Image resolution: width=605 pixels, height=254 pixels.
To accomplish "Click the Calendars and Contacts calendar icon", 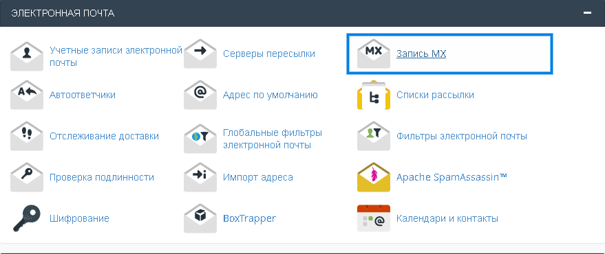I will pyautogui.click(x=374, y=218).
